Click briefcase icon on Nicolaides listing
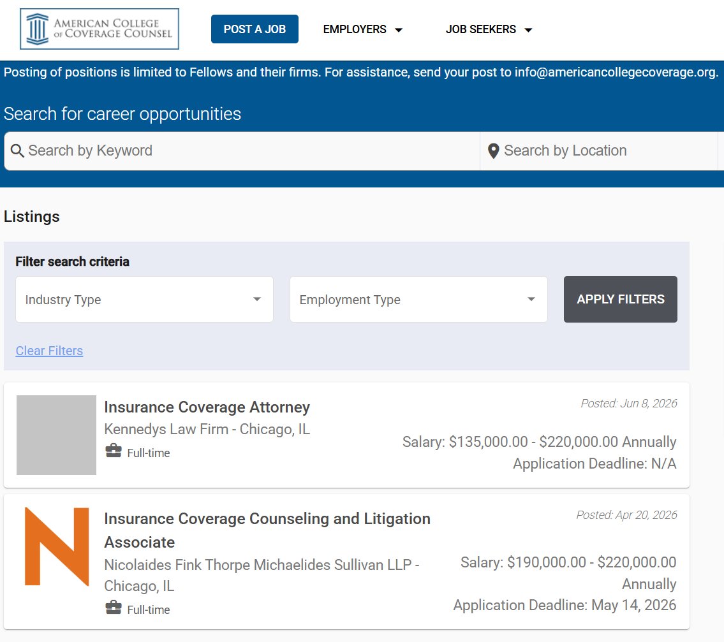The image size is (724, 642). [114, 608]
